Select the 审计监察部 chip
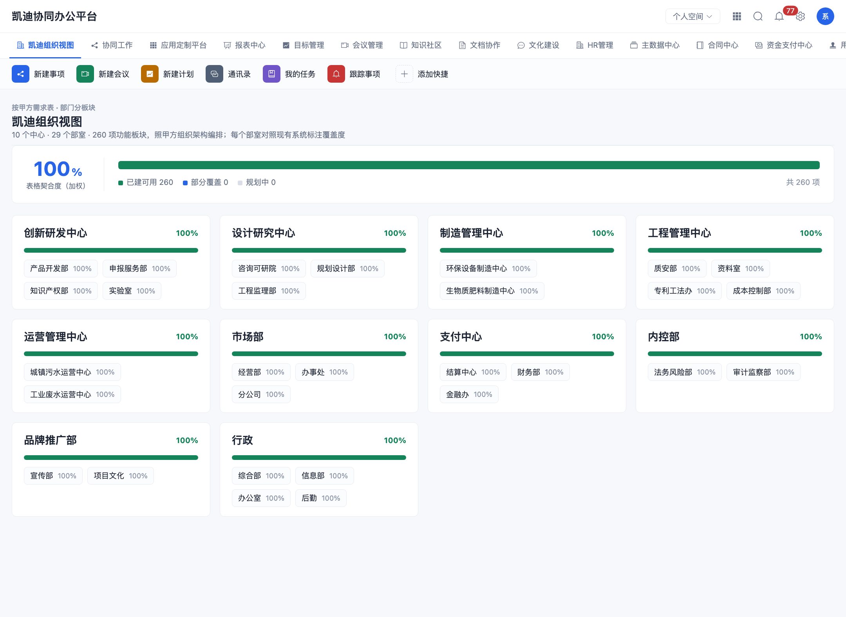Image resolution: width=846 pixels, height=617 pixels. (x=763, y=372)
